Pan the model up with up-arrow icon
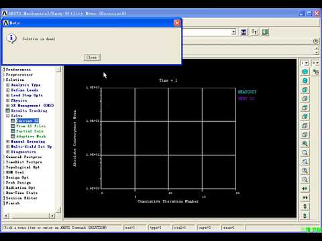The image size is (322, 241). (x=305, y=206)
